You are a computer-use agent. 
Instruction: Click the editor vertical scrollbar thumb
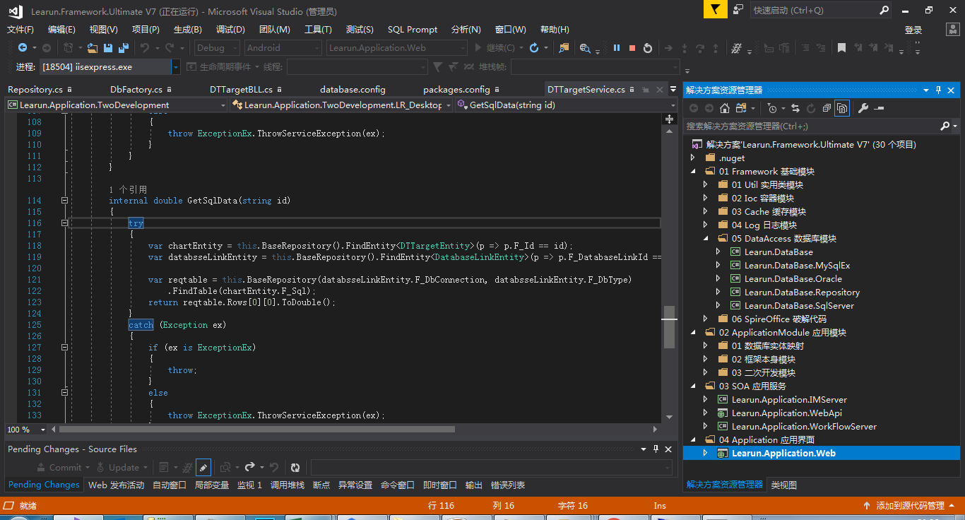pyautogui.click(x=669, y=327)
